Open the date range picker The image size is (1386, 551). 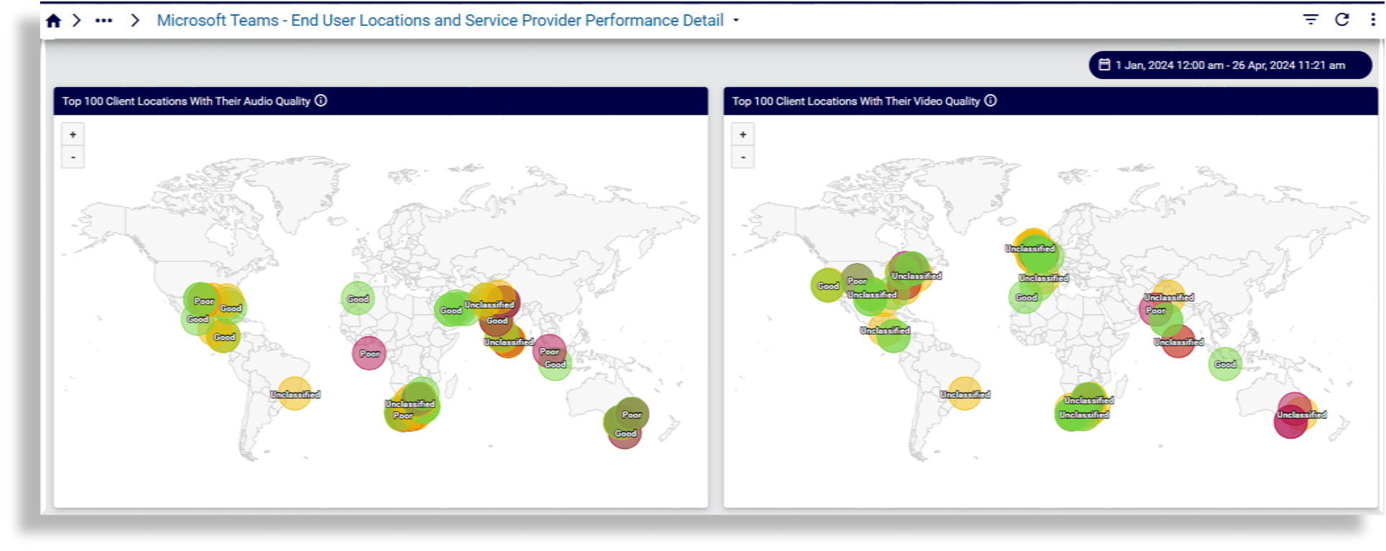pyautogui.click(x=1229, y=65)
